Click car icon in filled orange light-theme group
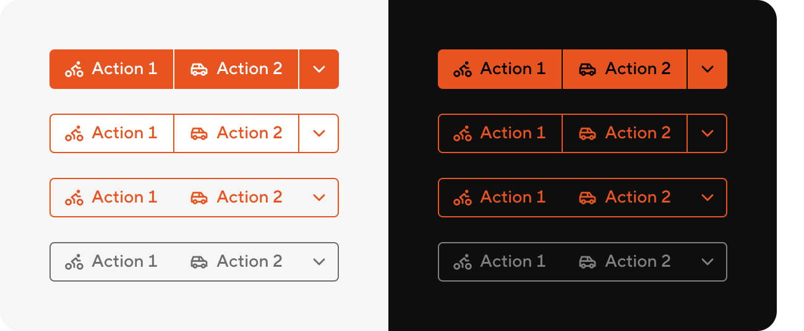 coord(199,69)
